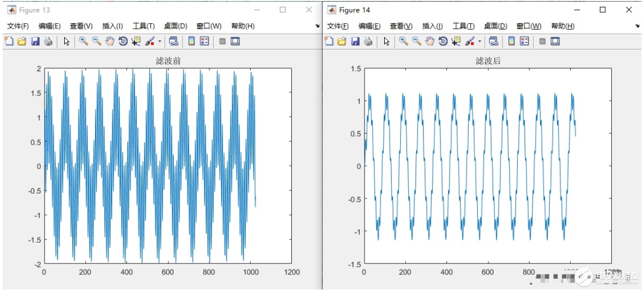Activate Zoom Out tool in Figure 13

(x=97, y=41)
